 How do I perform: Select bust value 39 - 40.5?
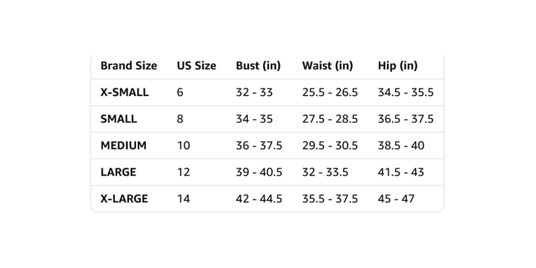(259, 173)
